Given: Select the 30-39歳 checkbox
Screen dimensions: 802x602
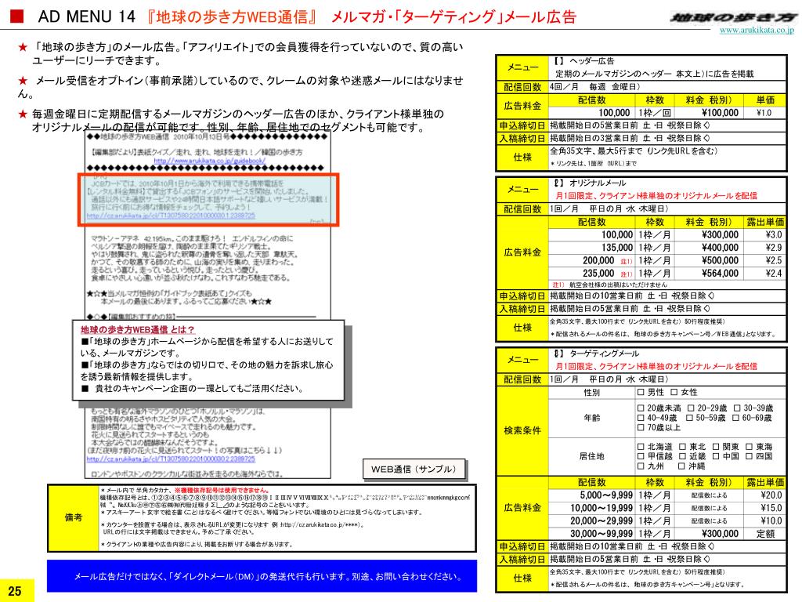Looking at the screenshot, I should pyautogui.click(x=737, y=408).
